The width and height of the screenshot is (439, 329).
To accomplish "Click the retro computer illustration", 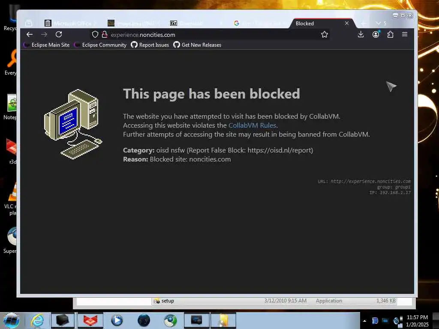I will [x=73, y=124].
